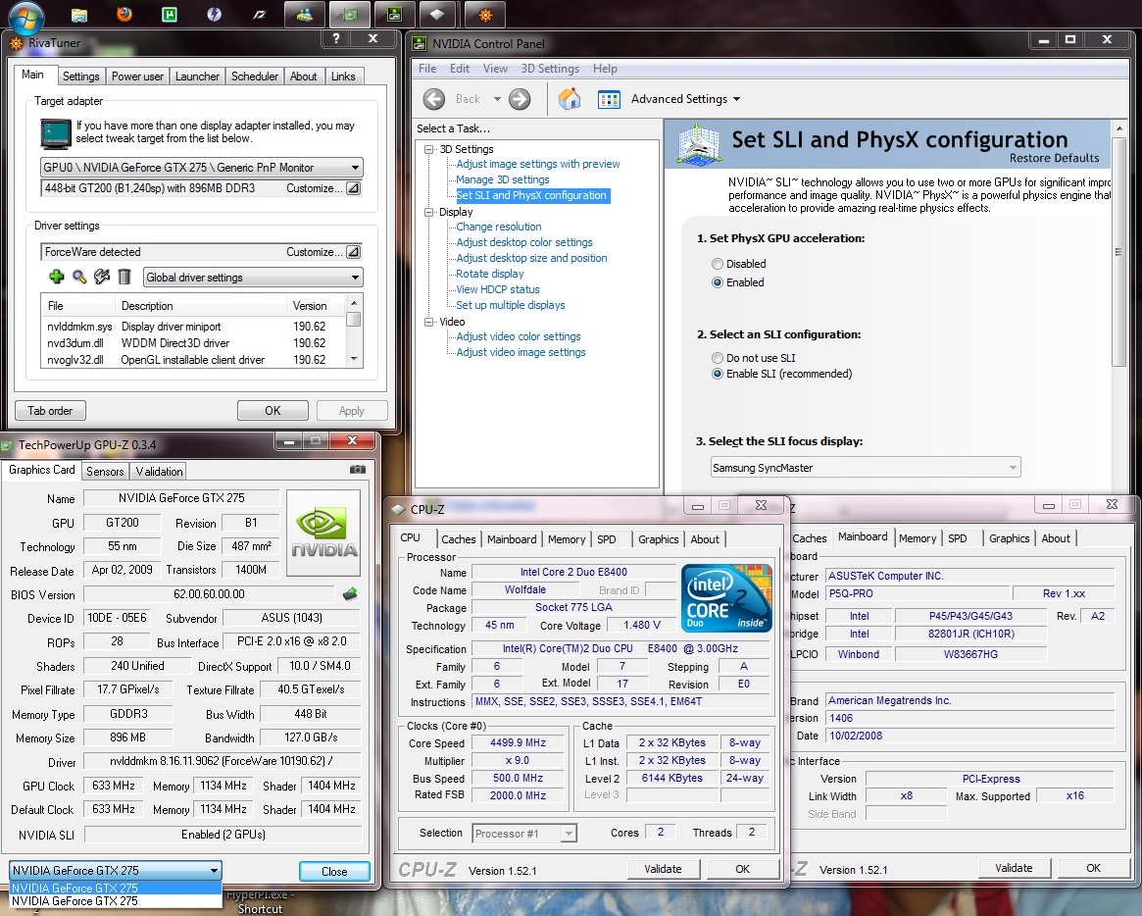1142x916 pixels.
Task: Switch to GPU-Z via its taskbar button
Action: pyautogui.click(x=350, y=14)
